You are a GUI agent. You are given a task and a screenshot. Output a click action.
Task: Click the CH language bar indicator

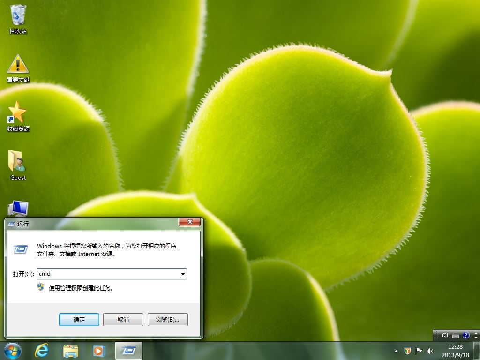[445, 335]
